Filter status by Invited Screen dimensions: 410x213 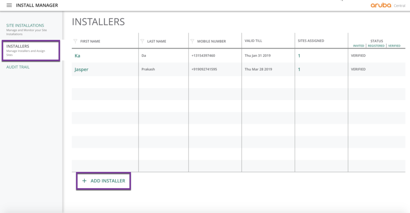coord(358,46)
